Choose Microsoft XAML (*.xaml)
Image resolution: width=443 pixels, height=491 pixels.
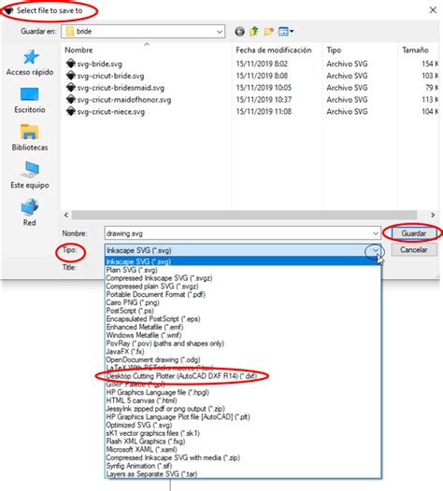click(x=243, y=449)
